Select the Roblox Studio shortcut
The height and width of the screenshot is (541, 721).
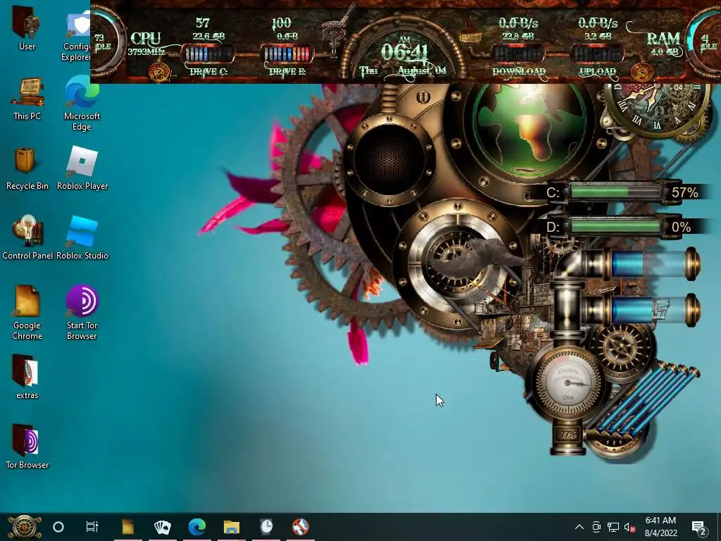[x=82, y=238]
